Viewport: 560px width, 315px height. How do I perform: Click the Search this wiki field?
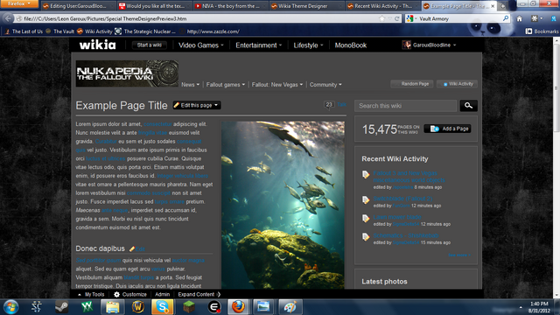(405, 106)
